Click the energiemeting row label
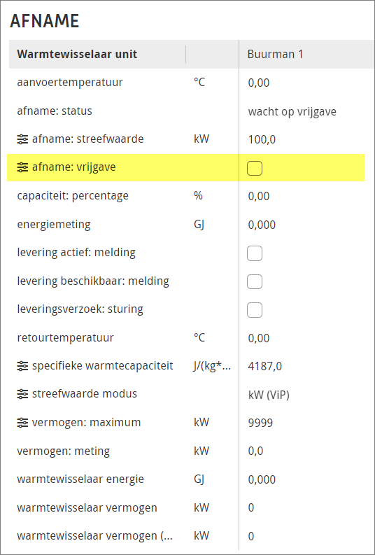The image size is (375, 555). tap(54, 225)
